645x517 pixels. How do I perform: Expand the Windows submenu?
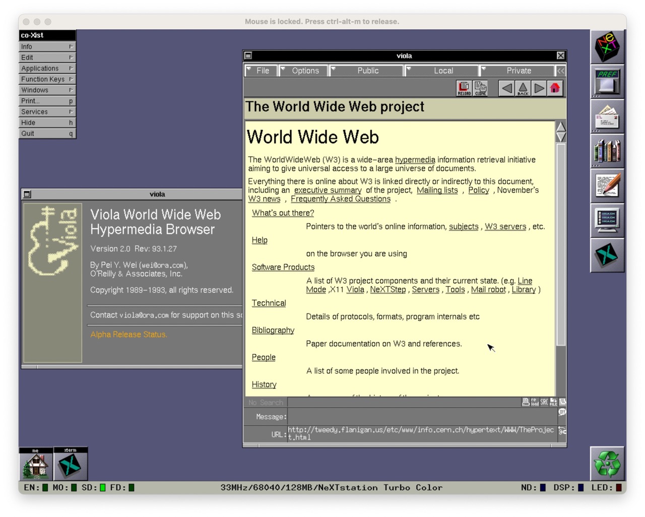pyautogui.click(x=47, y=90)
